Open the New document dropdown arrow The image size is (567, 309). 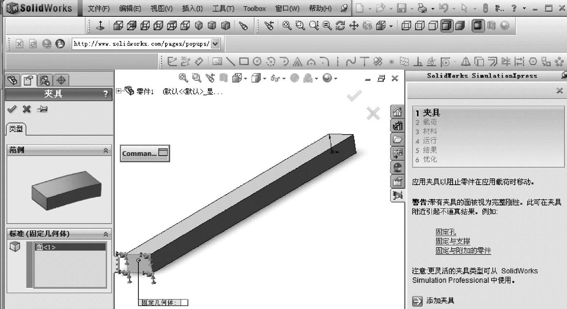click(370, 8)
